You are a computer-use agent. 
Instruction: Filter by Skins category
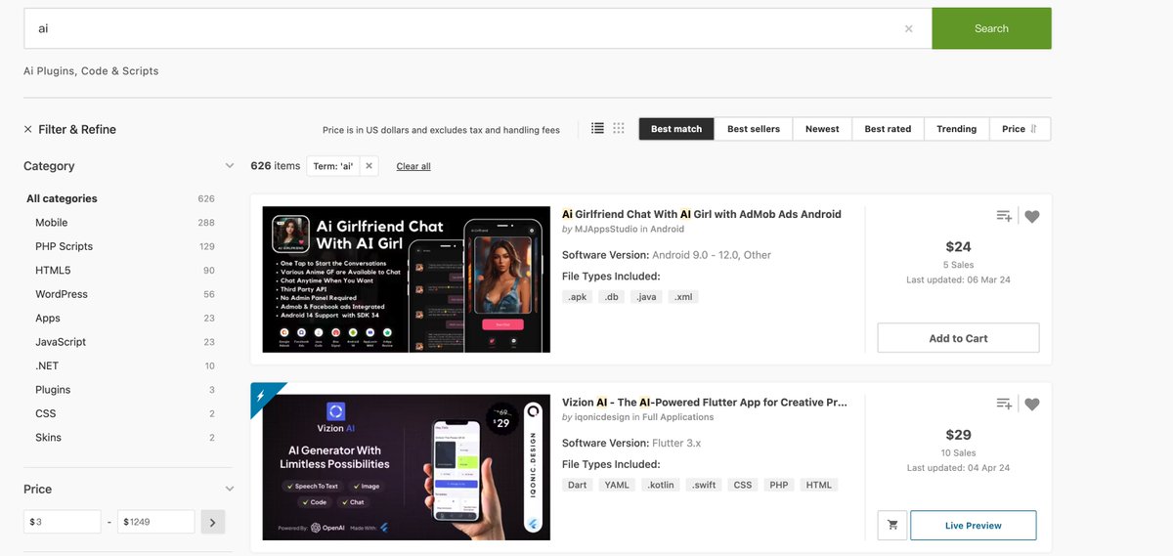(x=48, y=438)
